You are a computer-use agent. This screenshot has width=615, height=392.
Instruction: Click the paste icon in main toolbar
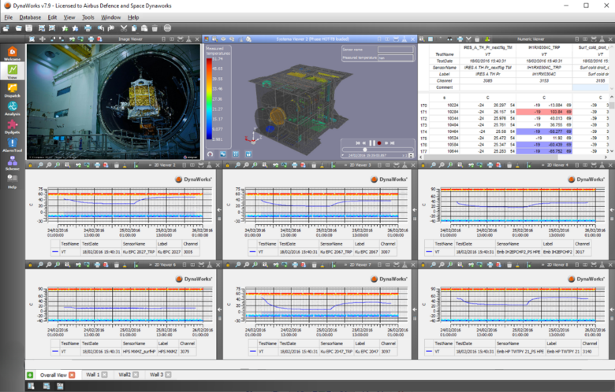click(144, 28)
